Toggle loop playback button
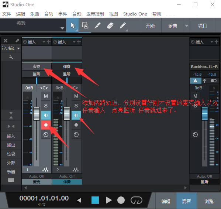Image resolution: width=221 pixels, height=209 pixels. point(137,200)
